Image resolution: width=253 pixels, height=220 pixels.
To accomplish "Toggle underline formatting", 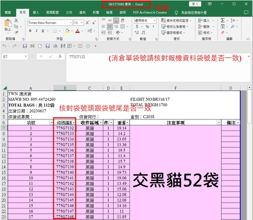I will (x=42, y=31).
